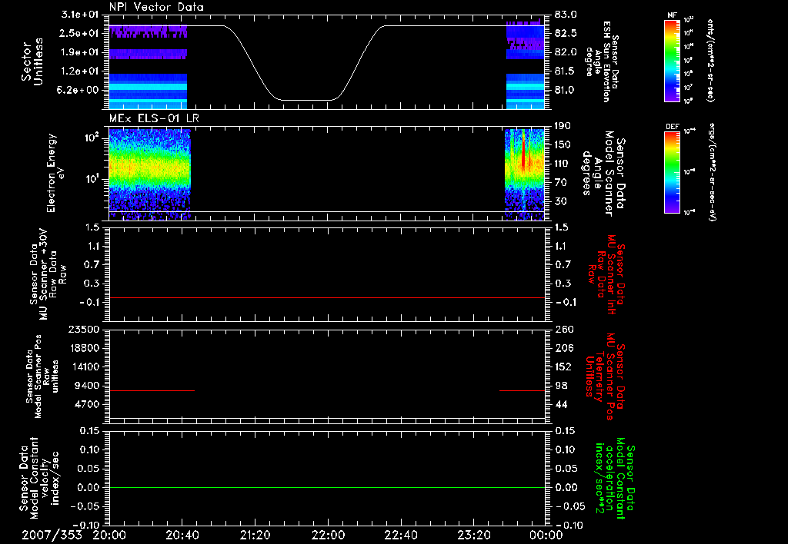This screenshot has width=788, height=544.
Task: Click the "NPI Vector Data" panel title
Action: point(156,7)
